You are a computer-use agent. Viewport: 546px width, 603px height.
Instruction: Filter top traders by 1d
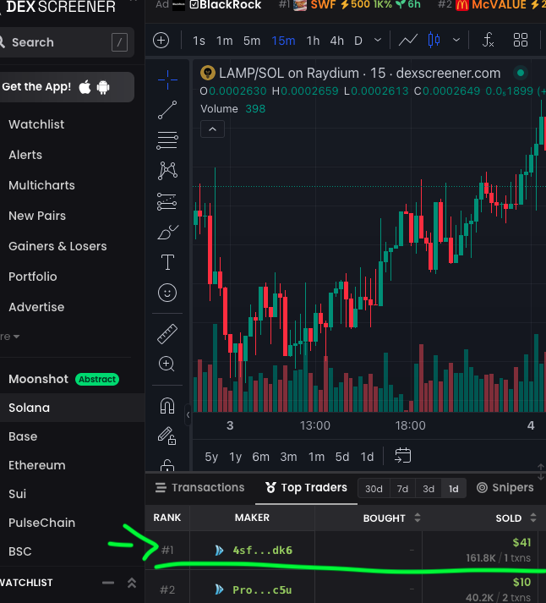pyautogui.click(x=454, y=488)
